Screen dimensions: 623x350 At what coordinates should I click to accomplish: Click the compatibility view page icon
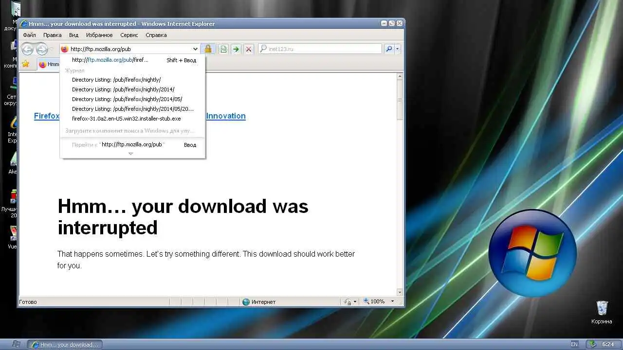click(223, 49)
